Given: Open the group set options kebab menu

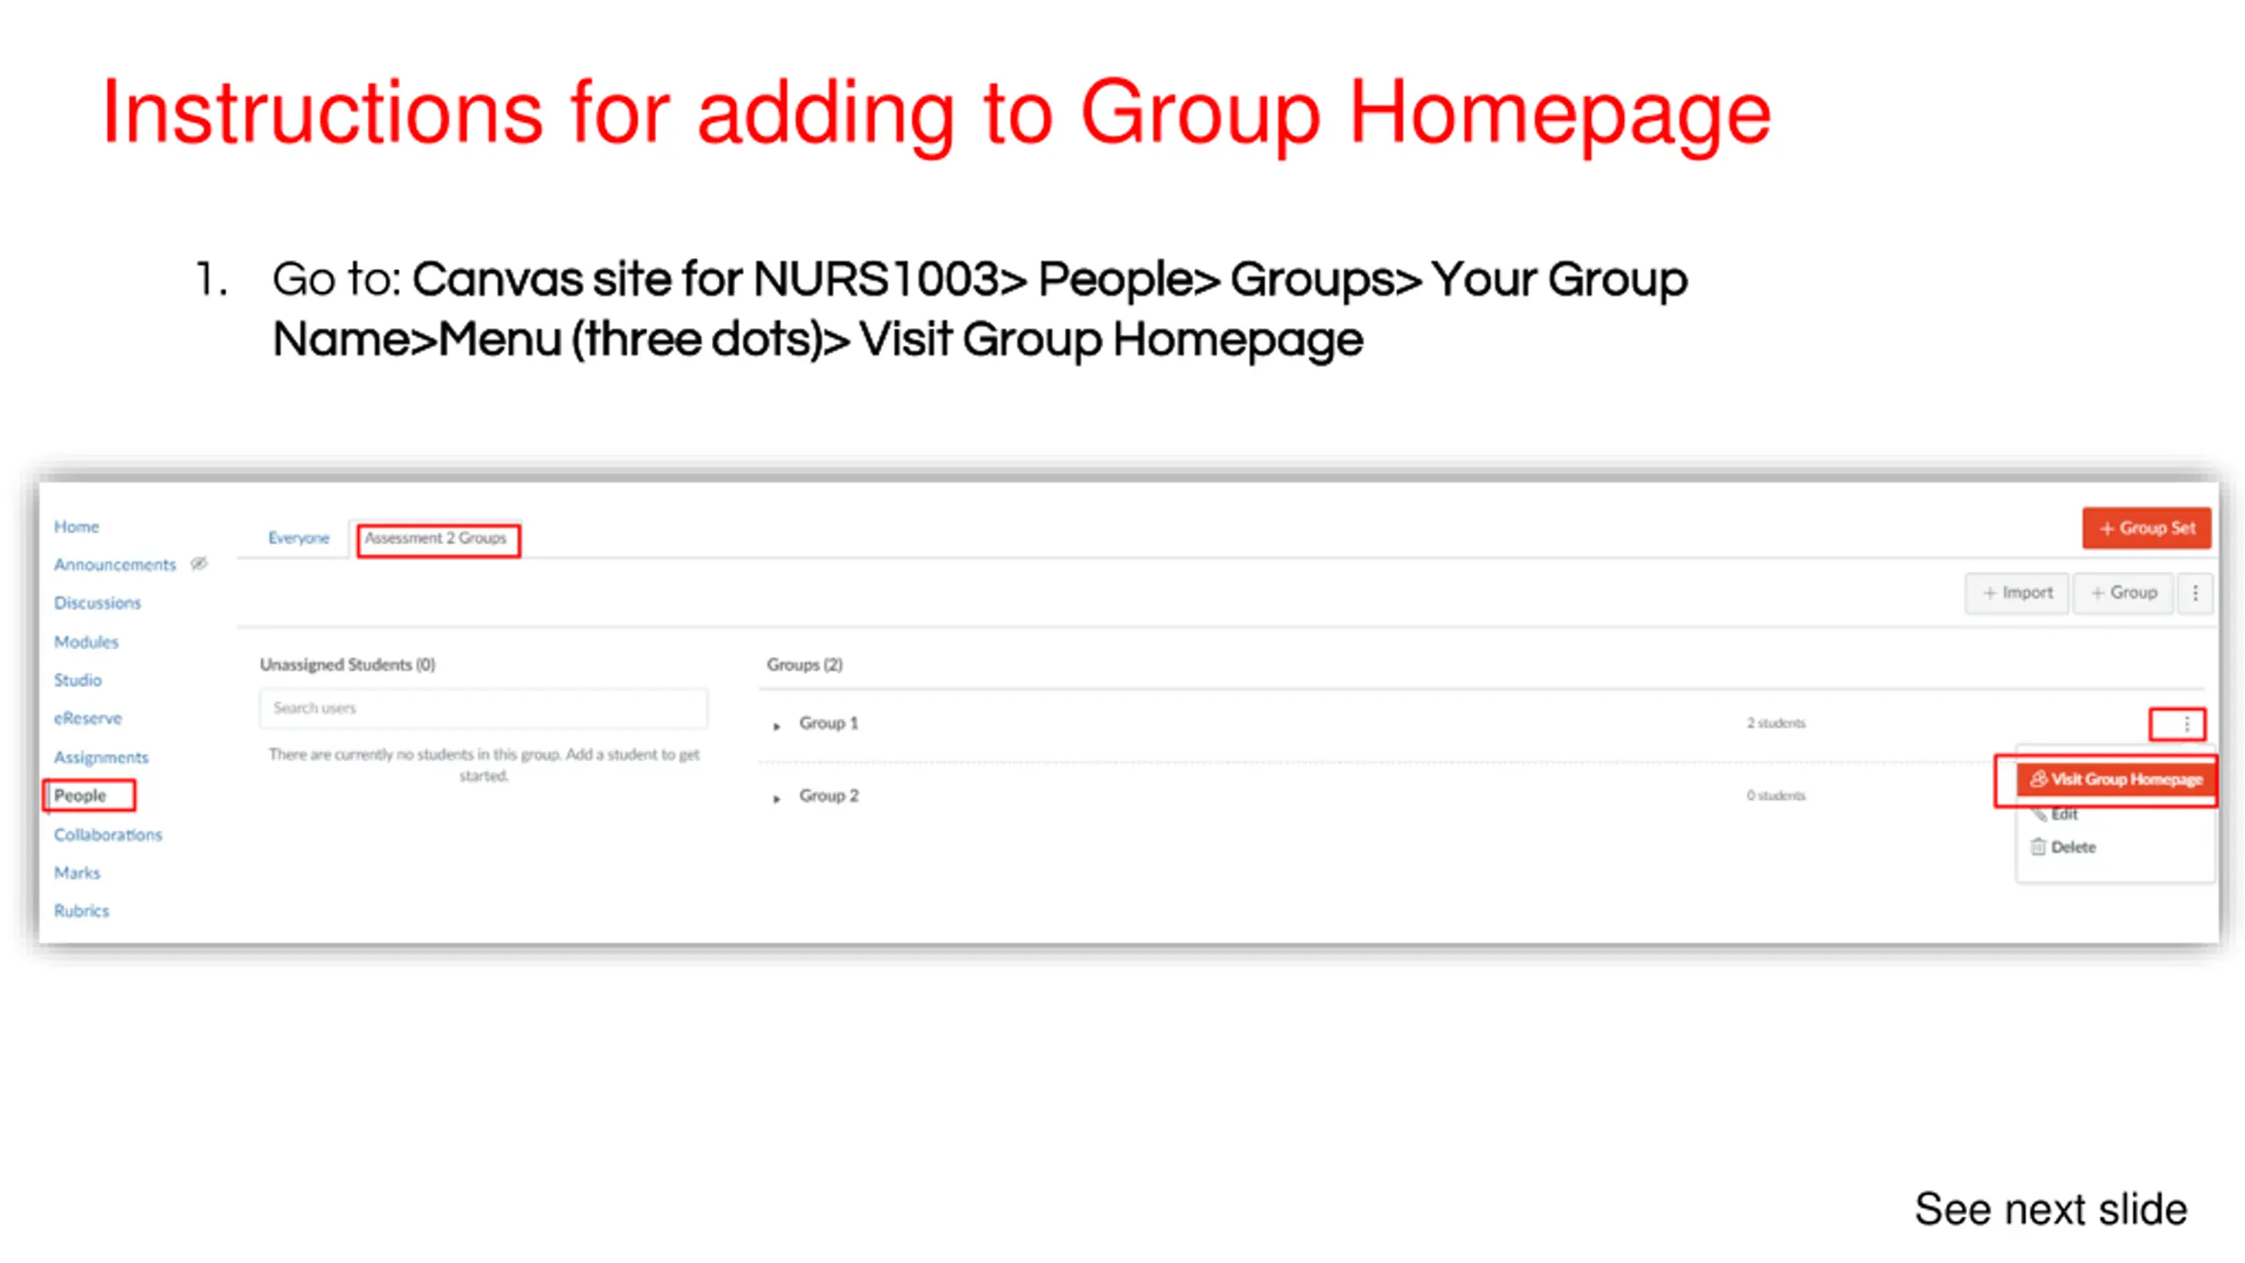Looking at the screenshot, I should pyautogui.click(x=2195, y=593).
